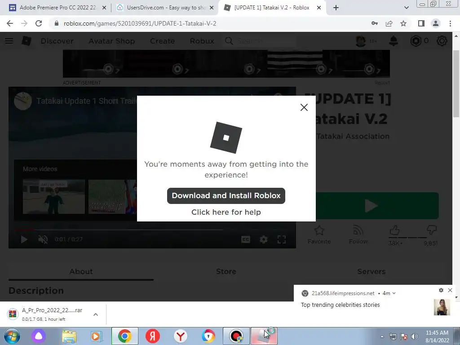Close the Tatakai V.2 Roblox tab
This screenshot has width=460, height=345.
(319, 8)
